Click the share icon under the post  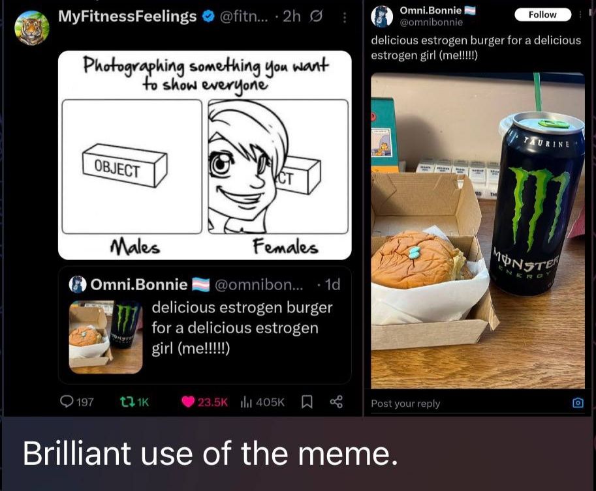click(336, 402)
